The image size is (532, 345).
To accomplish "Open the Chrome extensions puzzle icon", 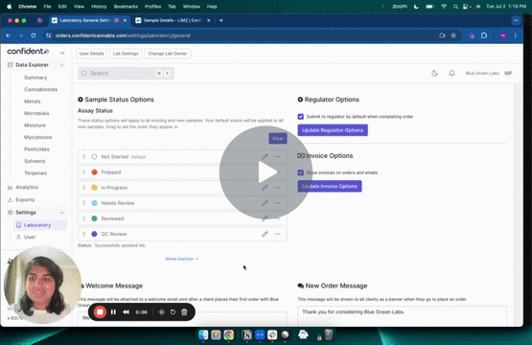I will tap(484, 35).
